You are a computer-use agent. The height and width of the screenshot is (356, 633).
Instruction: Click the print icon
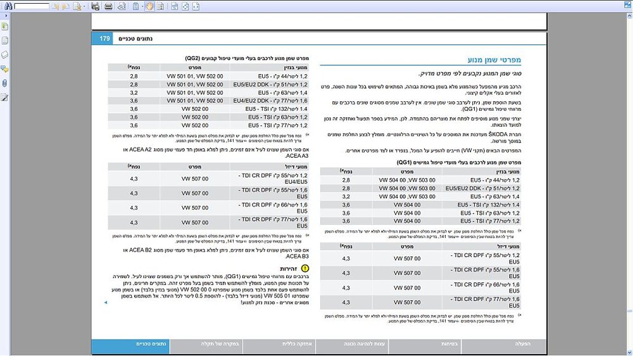coord(108,6)
